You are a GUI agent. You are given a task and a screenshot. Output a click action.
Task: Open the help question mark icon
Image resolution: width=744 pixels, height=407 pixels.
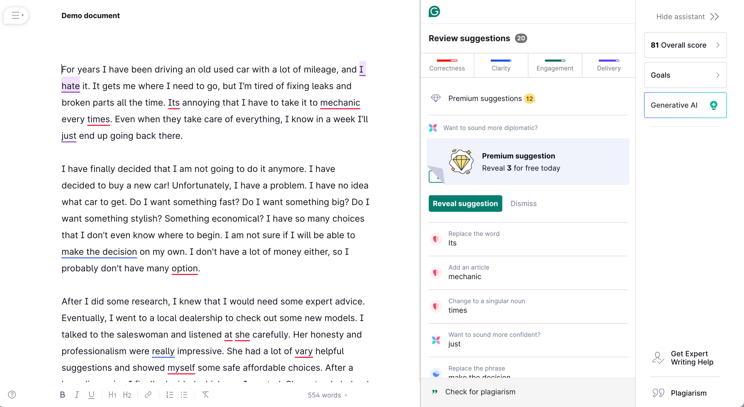[x=12, y=395]
